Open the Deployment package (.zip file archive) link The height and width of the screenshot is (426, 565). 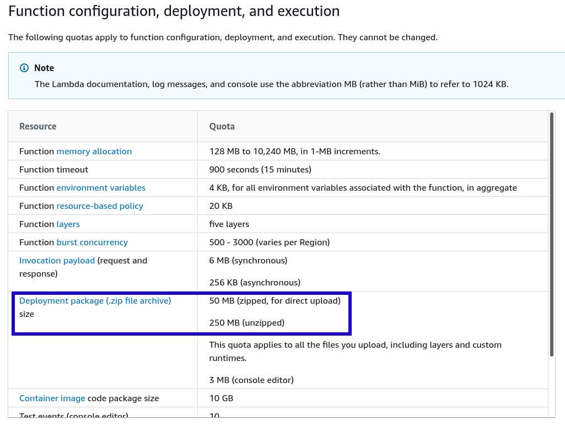pos(95,300)
